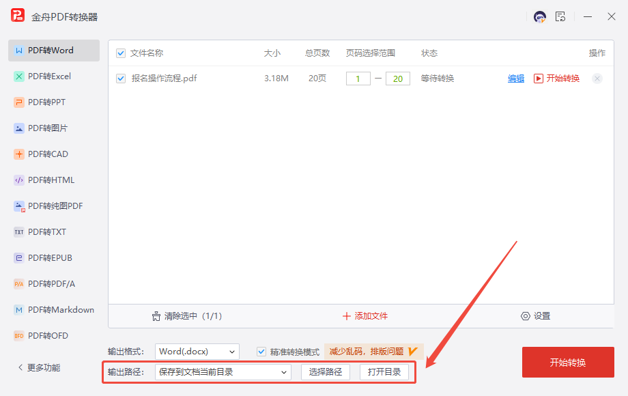Open the user account avatar icon
The image size is (628, 396).
pyautogui.click(x=540, y=17)
